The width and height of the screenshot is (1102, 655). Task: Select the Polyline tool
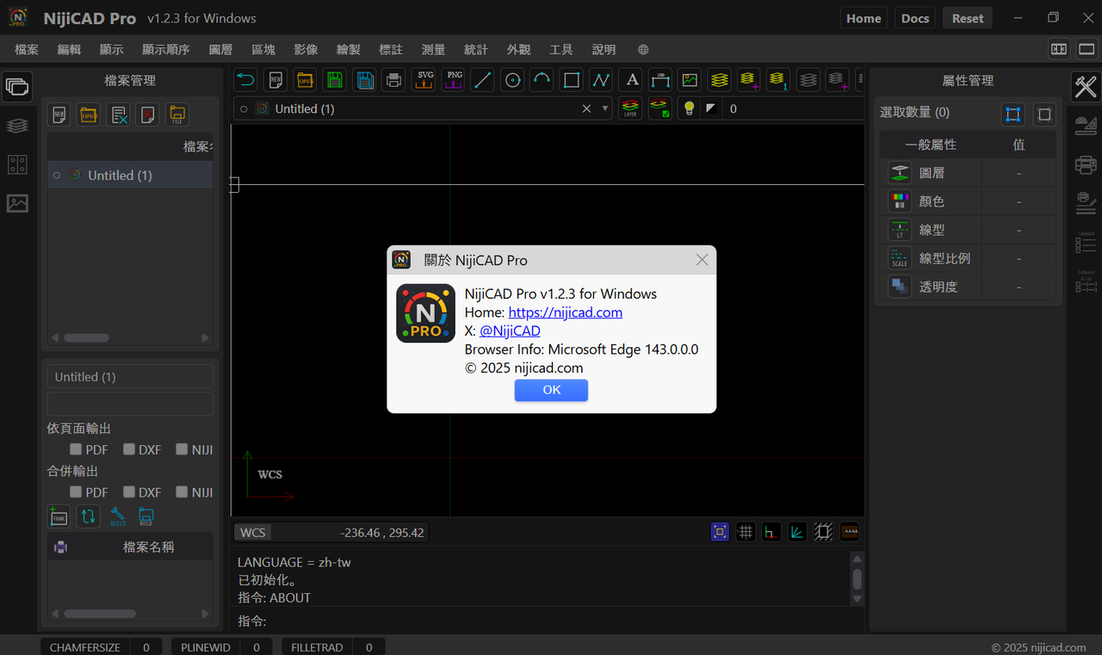[x=600, y=79]
